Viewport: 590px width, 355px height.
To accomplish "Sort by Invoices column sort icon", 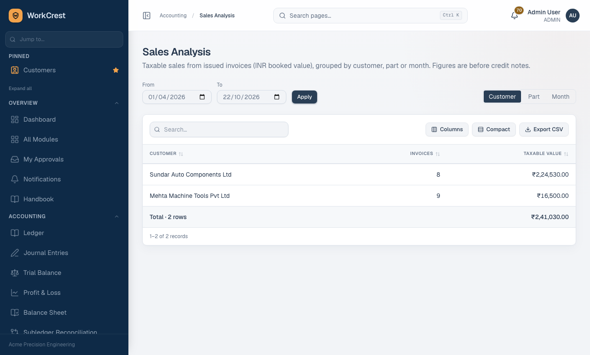I will 438,154.
